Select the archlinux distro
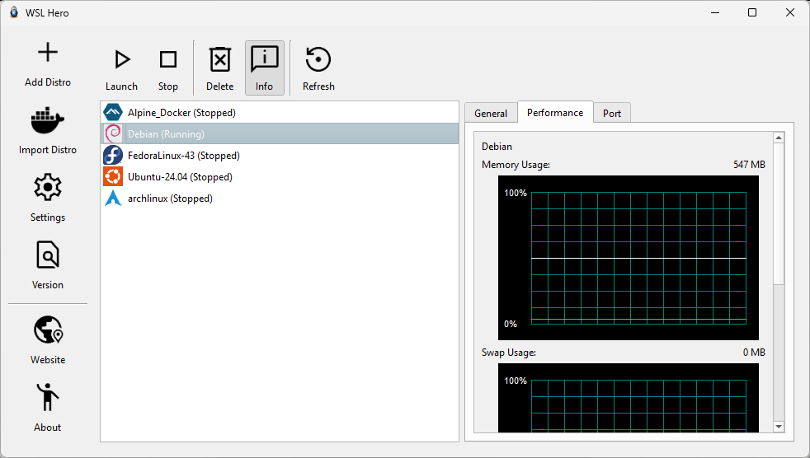 point(170,198)
